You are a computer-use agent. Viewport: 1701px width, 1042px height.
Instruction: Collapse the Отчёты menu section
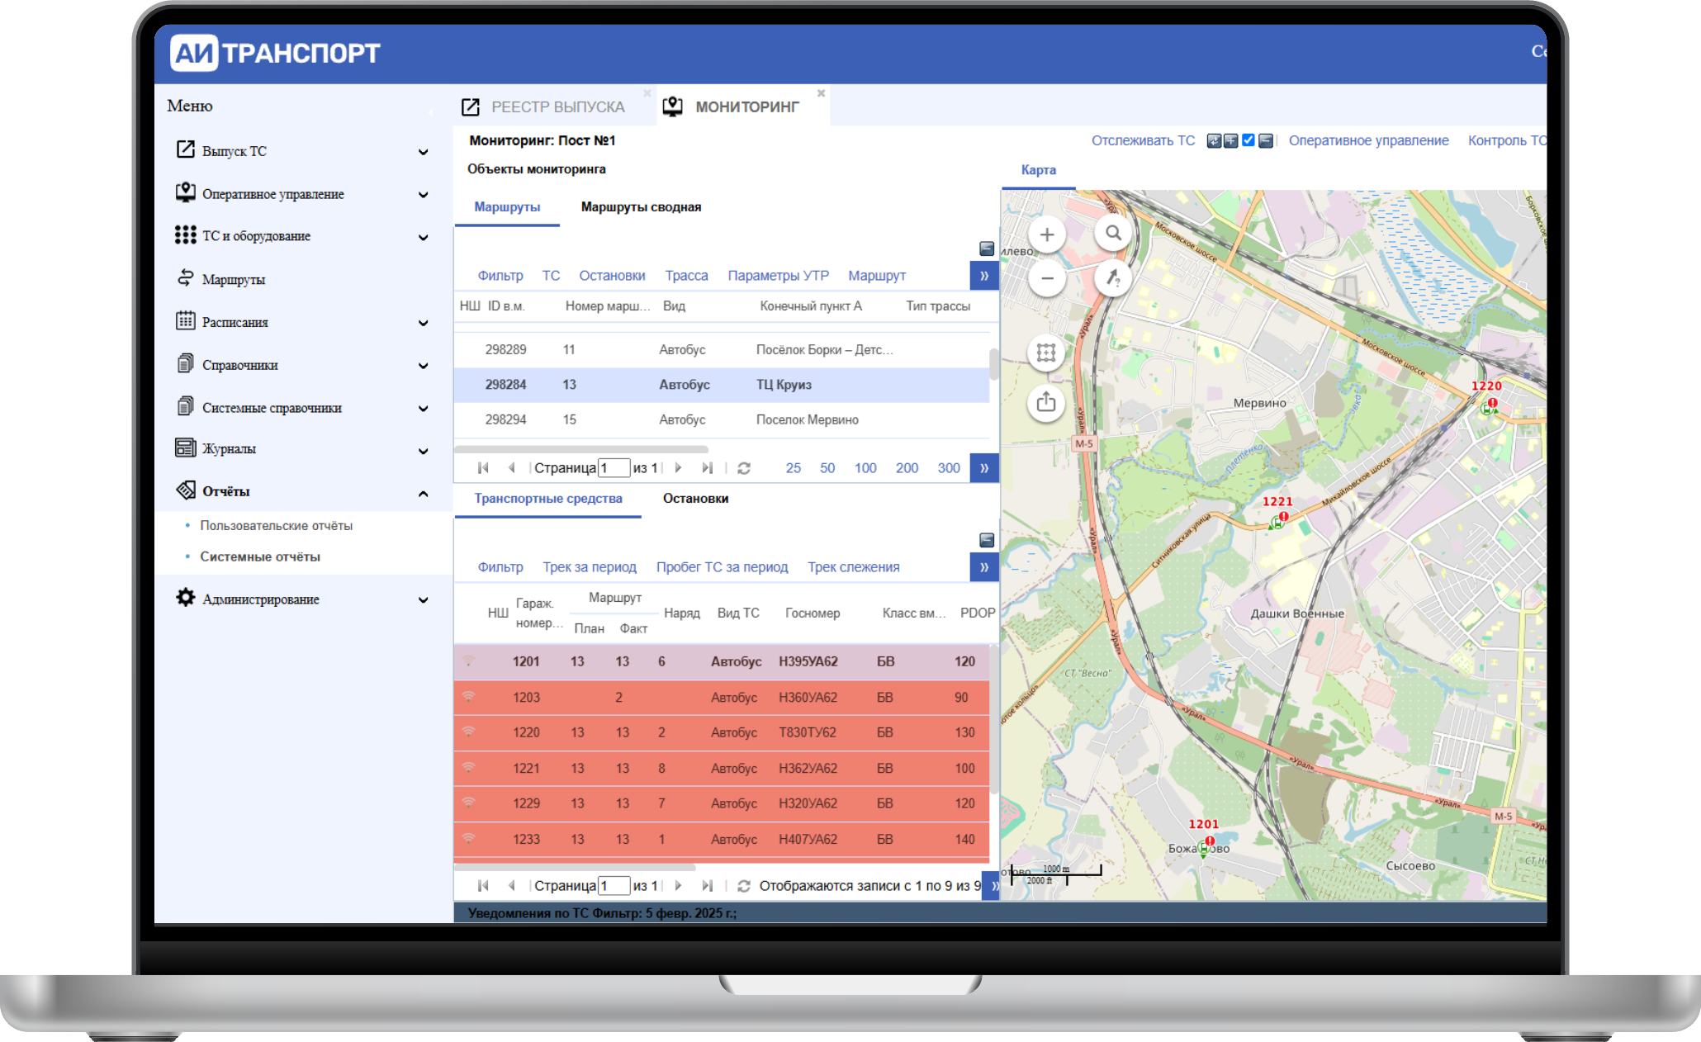tap(423, 493)
